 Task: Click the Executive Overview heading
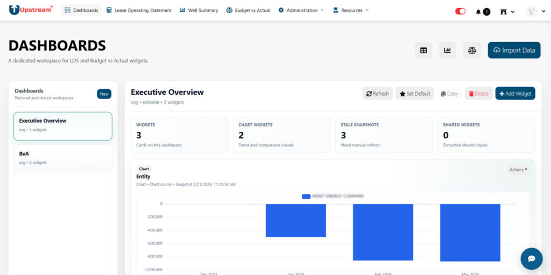point(167,92)
